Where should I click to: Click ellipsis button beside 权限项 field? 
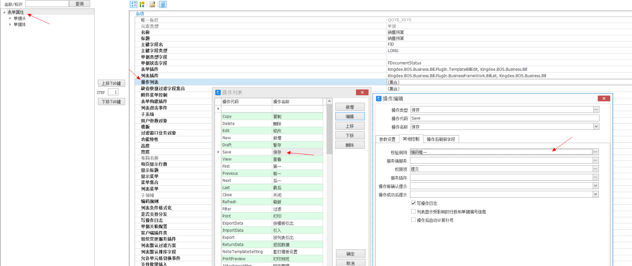click(x=596, y=169)
